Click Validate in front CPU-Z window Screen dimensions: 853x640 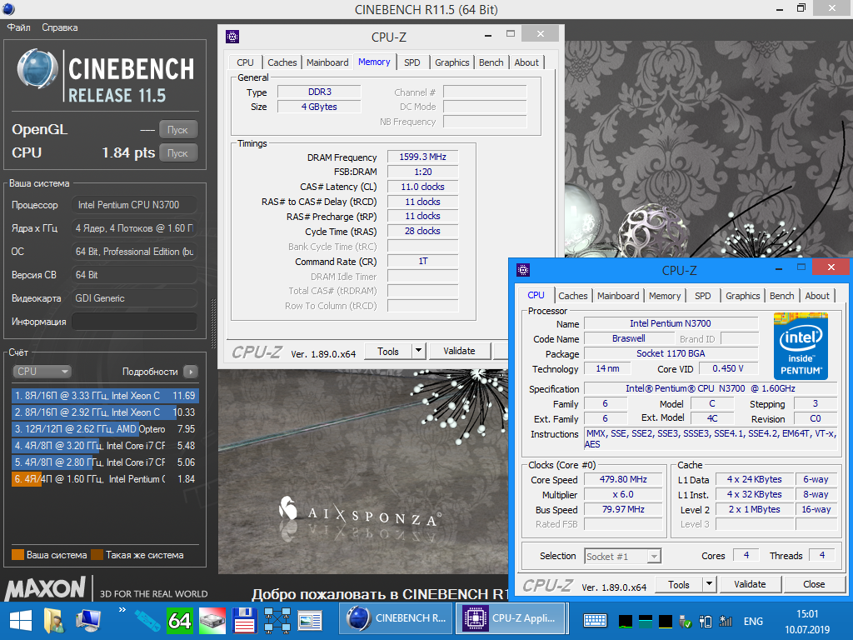[751, 584]
